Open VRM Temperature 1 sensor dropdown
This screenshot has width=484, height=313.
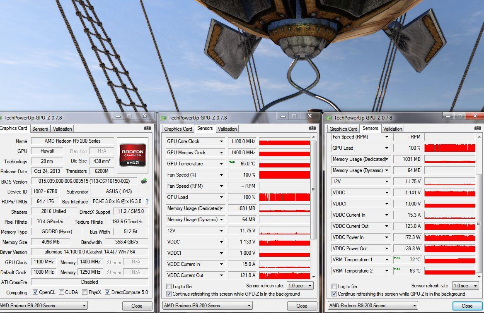[x=387, y=259]
